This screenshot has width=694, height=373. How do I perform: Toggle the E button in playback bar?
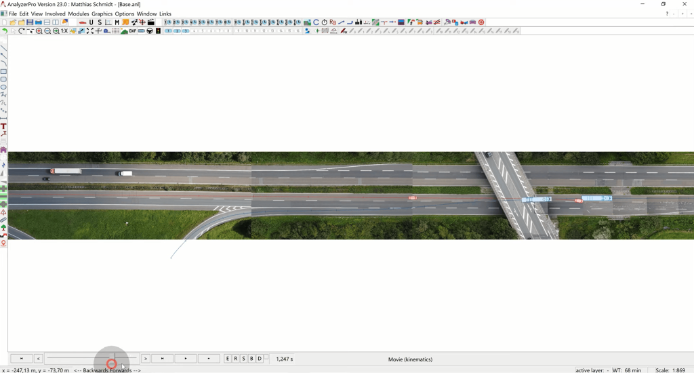click(228, 359)
